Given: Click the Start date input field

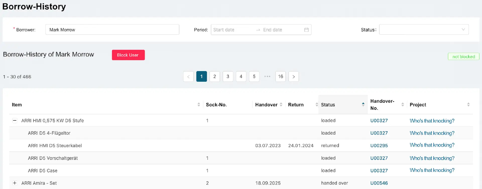Looking at the screenshot, I should (x=232, y=30).
